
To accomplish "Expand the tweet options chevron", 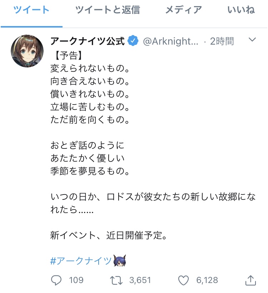I will coord(252,40).
